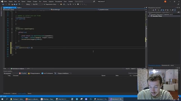The width and height of the screenshot is (181, 101).
Task: Click the error list filter icon
Action: click(55, 74)
